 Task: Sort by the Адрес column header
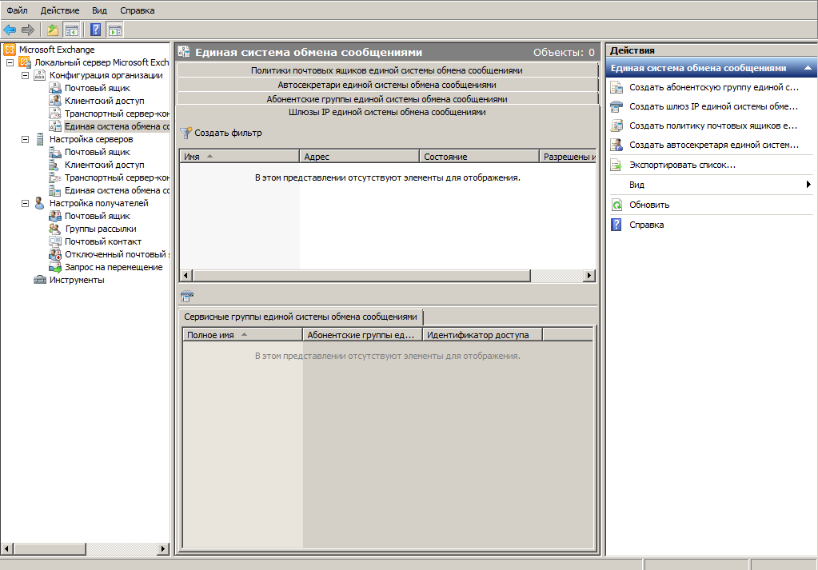click(360, 157)
